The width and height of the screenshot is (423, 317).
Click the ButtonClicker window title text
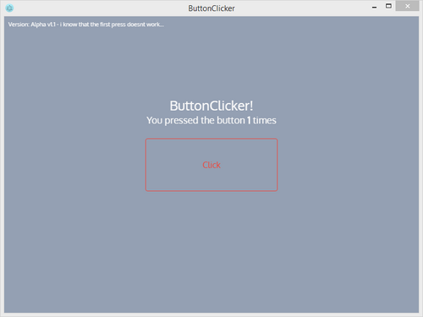pos(211,8)
